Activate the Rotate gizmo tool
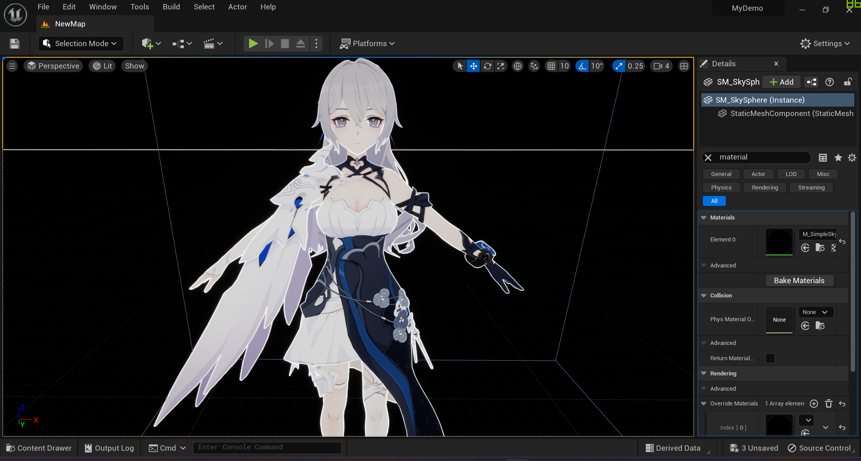Screen dimensions: 861x461 pyautogui.click(x=487, y=66)
